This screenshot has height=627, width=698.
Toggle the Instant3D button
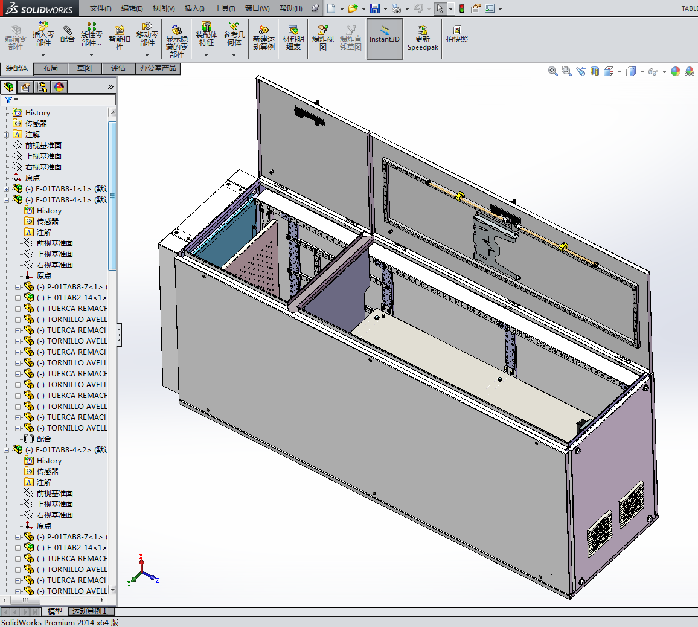[x=385, y=39]
